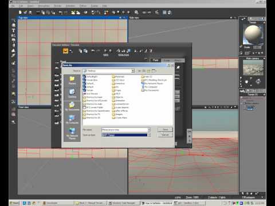
Task: Click the File name input field
Action: tap(124, 130)
